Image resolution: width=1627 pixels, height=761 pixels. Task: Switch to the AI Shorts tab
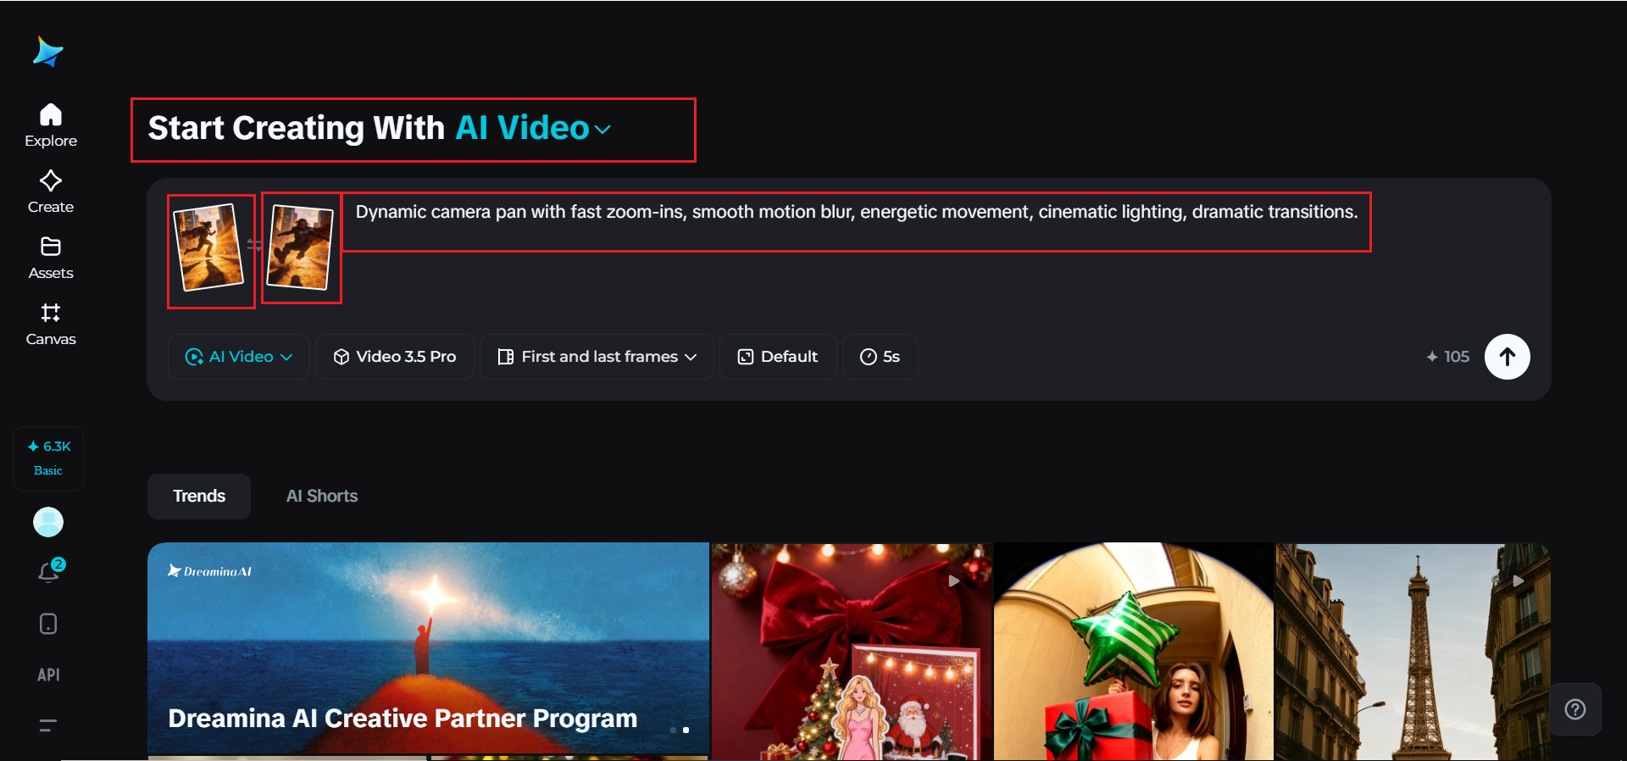pyautogui.click(x=322, y=497)
